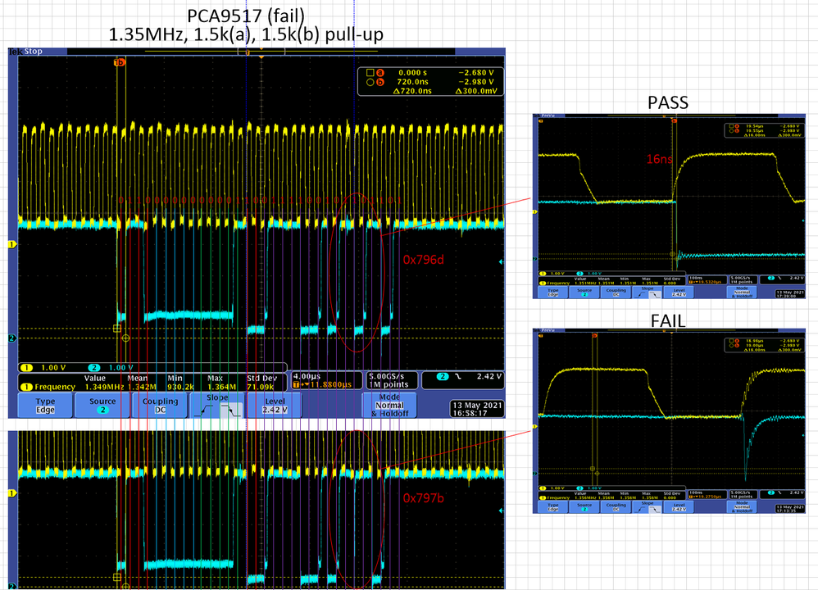818x590 pixels.
Task: Click the 19.5320µs trigger position in PASS capture
Action: [x=706, y=282]
